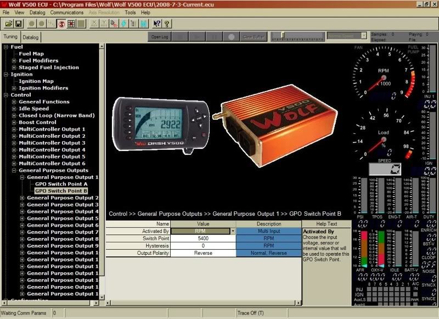Select Closed Loop (Narrow Band) item
This screenshot has width=439, height=319.
pos(57,115)
